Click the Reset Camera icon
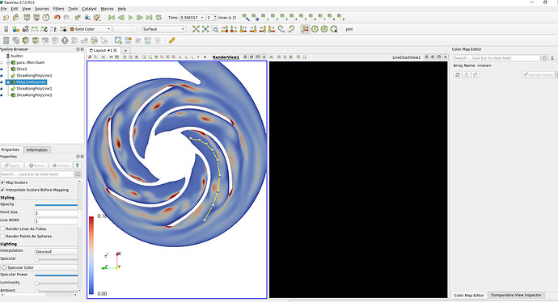558x302 pixels. 196,29
